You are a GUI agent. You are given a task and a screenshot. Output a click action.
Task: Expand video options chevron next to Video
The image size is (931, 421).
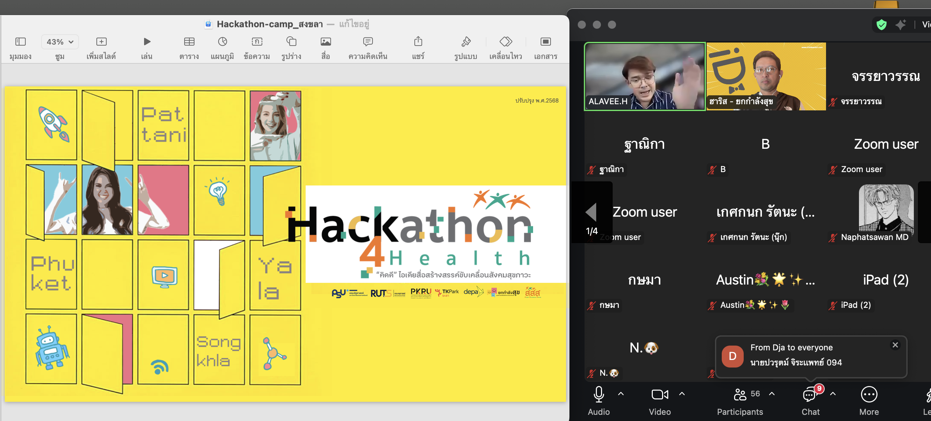coord(682,394)
